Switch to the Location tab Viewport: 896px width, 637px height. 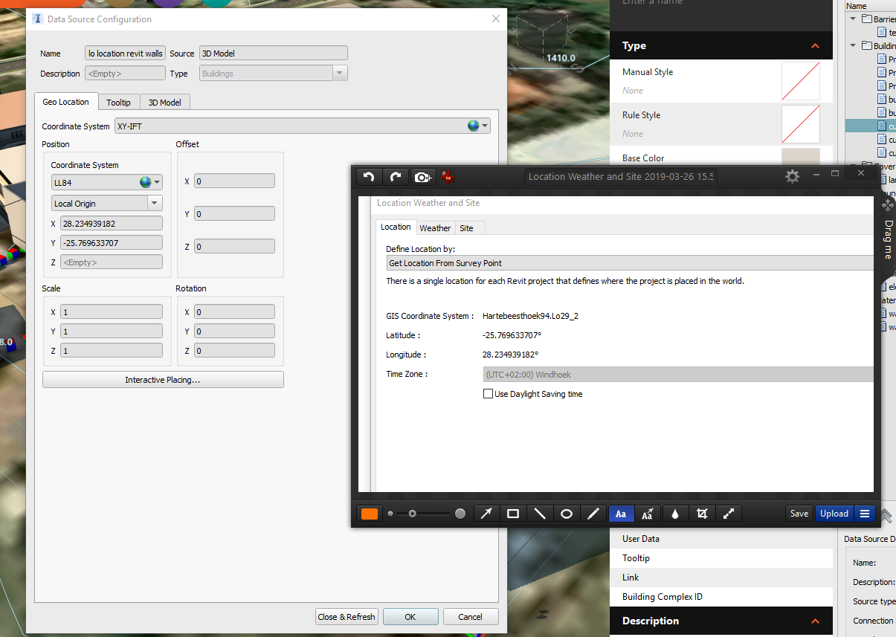pos(396,227)
